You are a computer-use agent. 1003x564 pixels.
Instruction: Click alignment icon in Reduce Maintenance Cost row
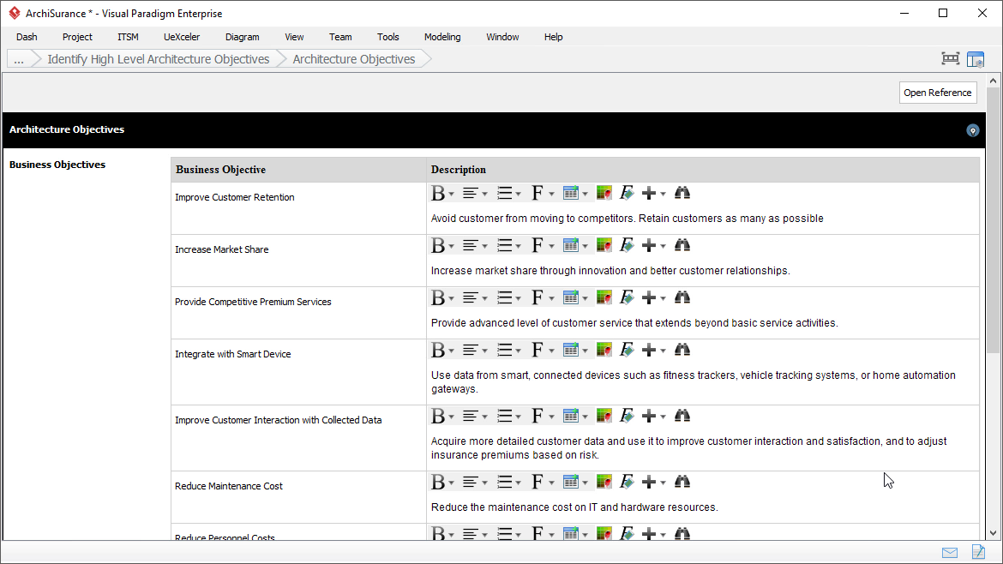click(470, 483)
